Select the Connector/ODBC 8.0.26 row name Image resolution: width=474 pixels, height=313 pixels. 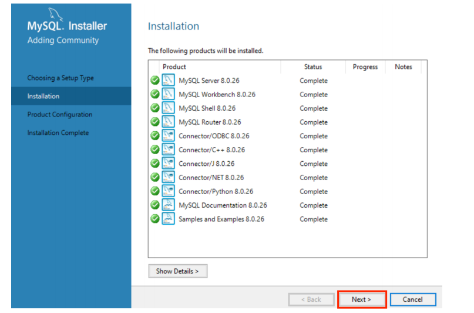[x=214, y=136]
